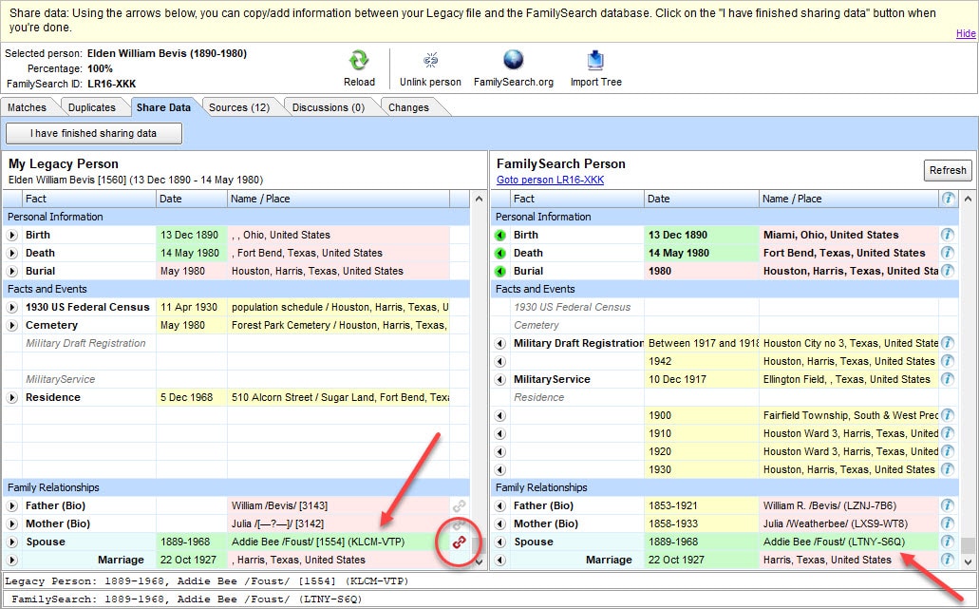Open info for FamilySearch Marriage row
Viewport: 979px width, 609px height.
pos(948,560)
